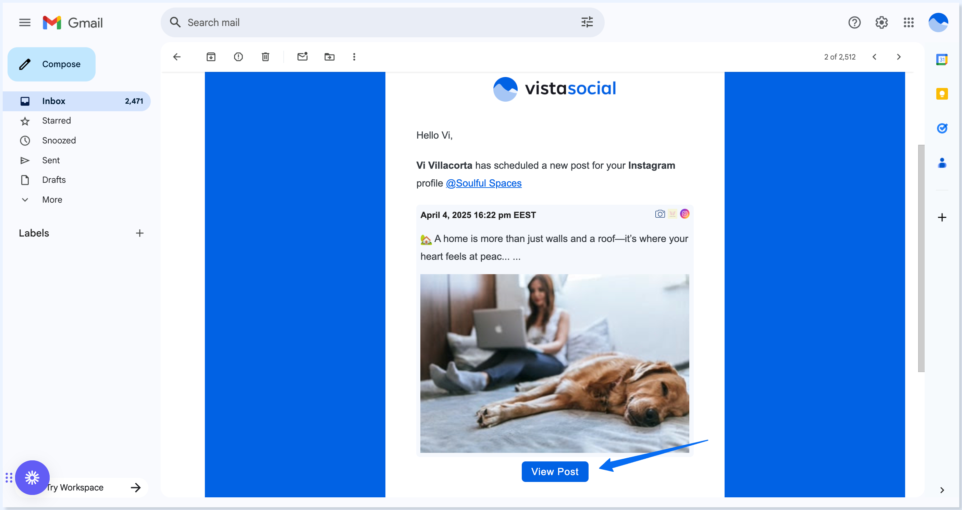Archive this email
This screenshot has width=962, height=510.
pyautogui.click(x=211, y=57)
